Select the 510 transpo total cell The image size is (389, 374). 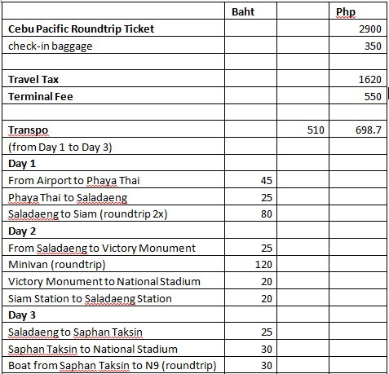[x=303, y=129]
